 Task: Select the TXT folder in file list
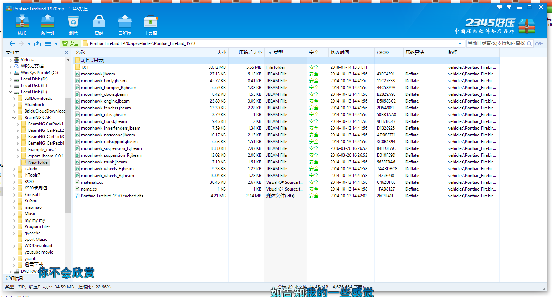point(85,67)
